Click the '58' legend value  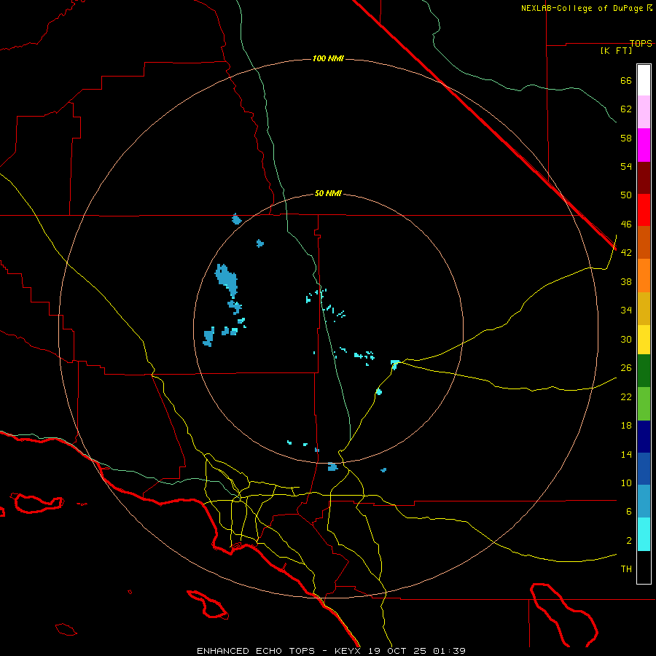(626, 138)
